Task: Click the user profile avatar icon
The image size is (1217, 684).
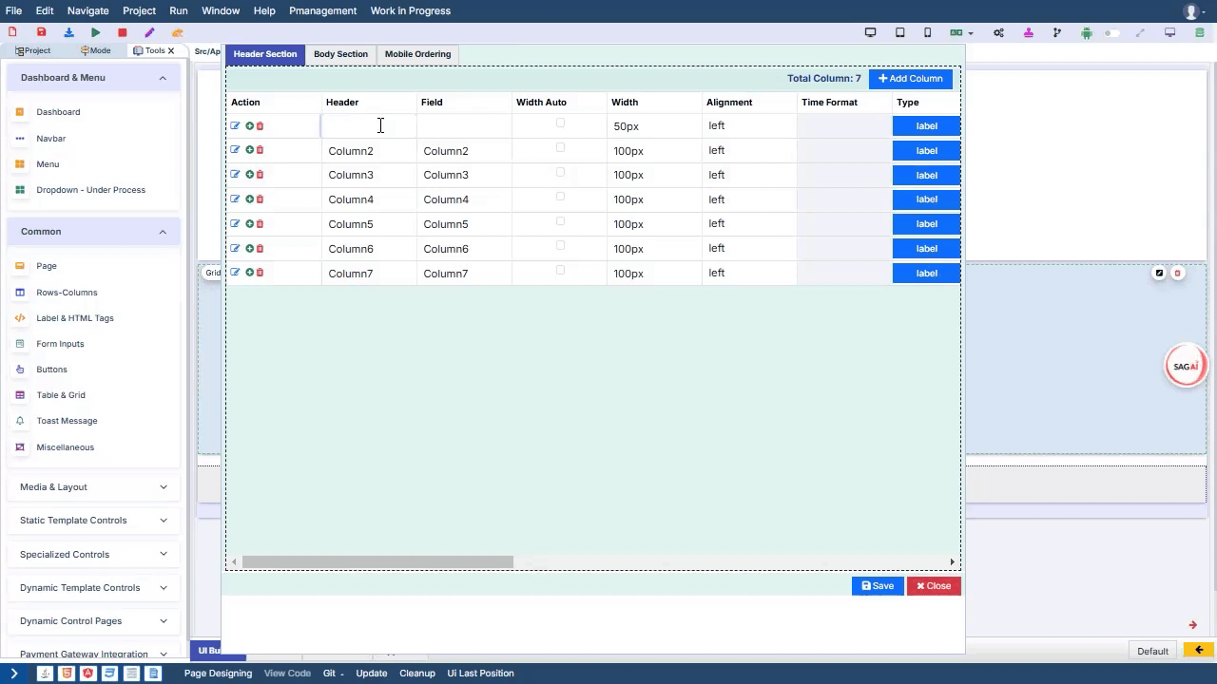Action: (x=1192, y=11)
